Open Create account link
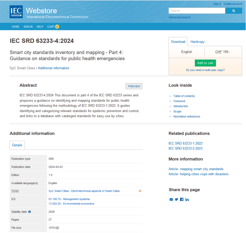246x233 pixels. (x=233, y=4)
